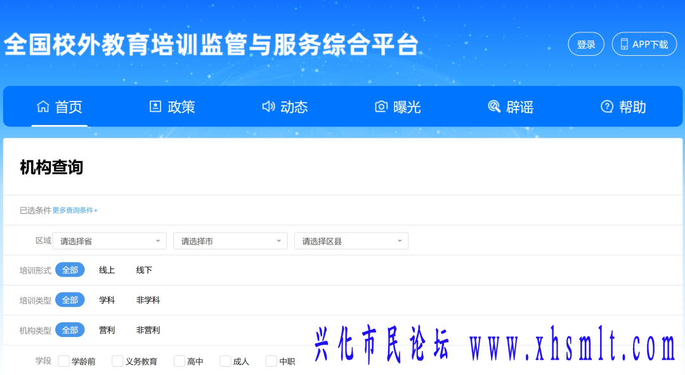The image size is (685, 375).
Task: Click the arrow of the province dropdown
Action: [x=158, y=241]
